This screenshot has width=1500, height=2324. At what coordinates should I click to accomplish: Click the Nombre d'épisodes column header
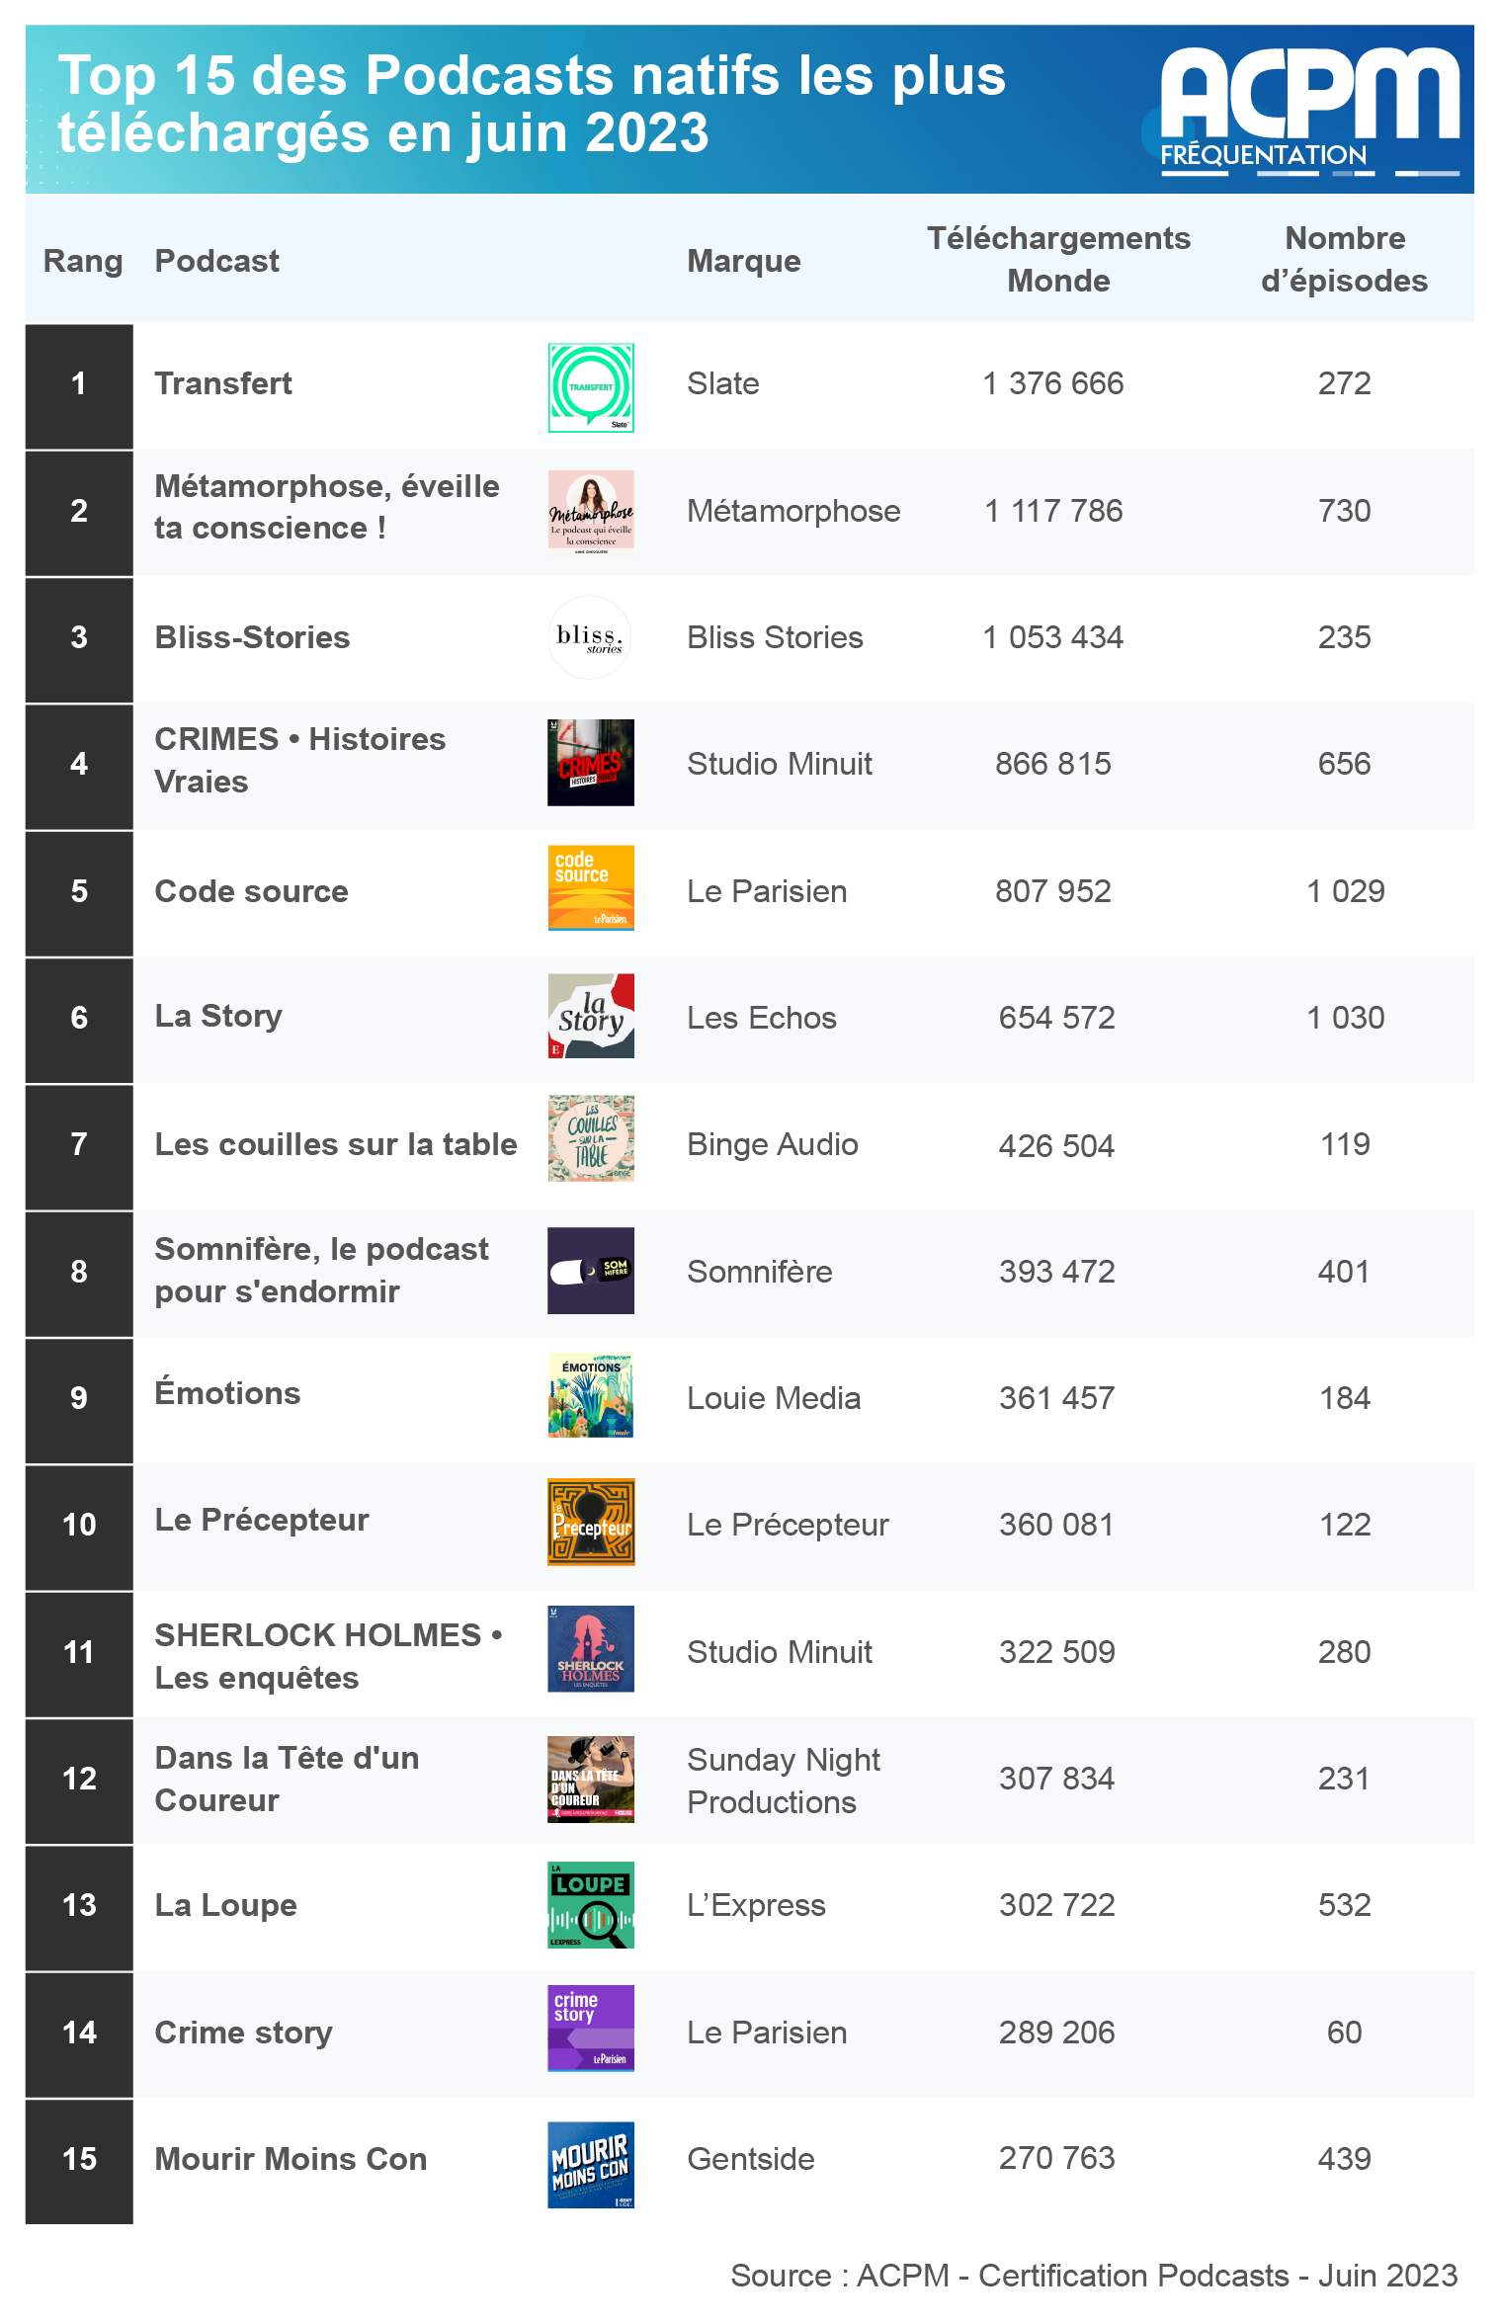1344,260
